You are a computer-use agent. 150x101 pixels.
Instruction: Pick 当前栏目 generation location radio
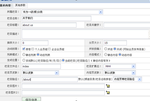coord(63,60)
